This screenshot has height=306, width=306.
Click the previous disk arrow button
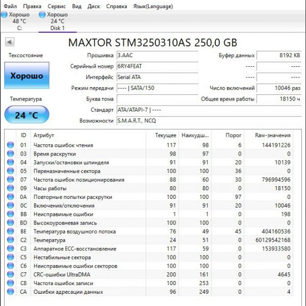tap(10, 42)
